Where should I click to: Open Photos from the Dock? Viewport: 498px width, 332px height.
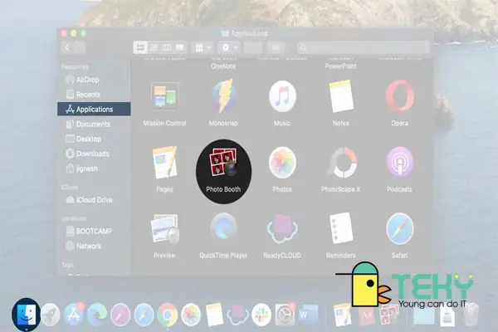(191, 315)
